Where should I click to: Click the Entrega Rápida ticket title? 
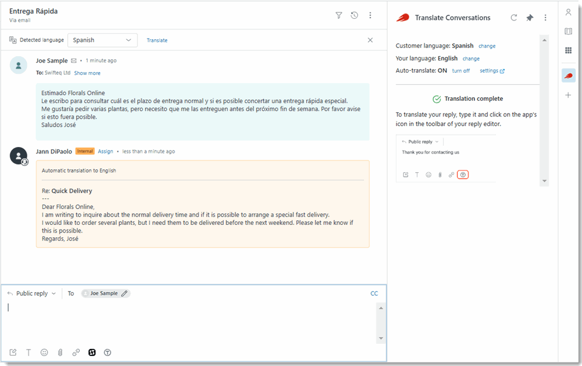(33, 11)
